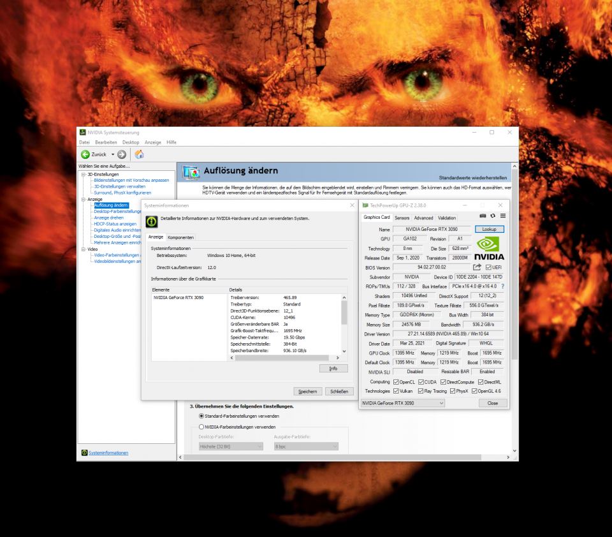Open the Anzeige menu

(153, 143)
